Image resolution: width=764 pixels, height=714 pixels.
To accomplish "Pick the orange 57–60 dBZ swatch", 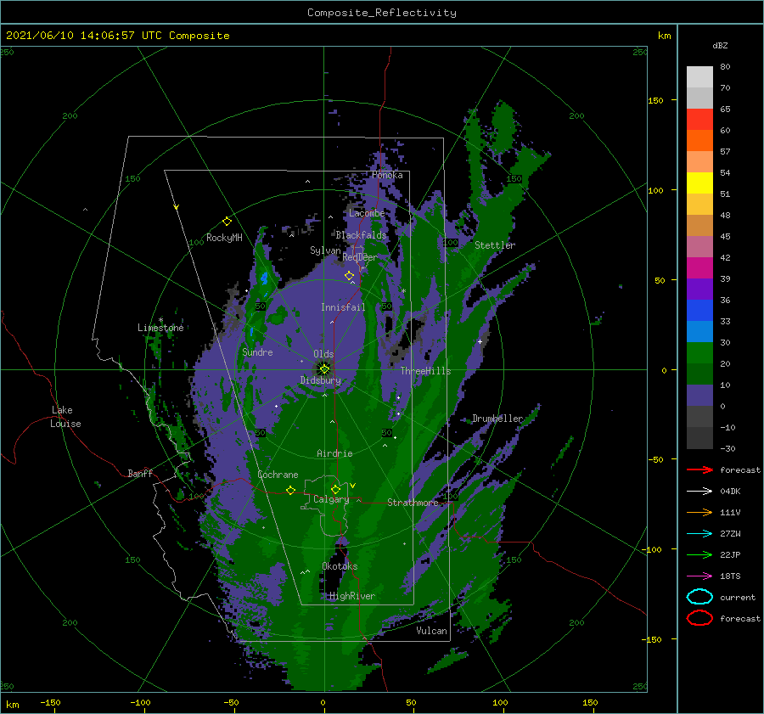I will click(x=699, y=140).
